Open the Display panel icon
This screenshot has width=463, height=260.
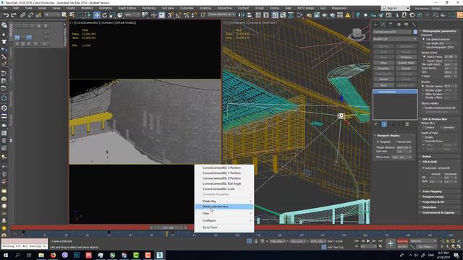coord(407,25)
